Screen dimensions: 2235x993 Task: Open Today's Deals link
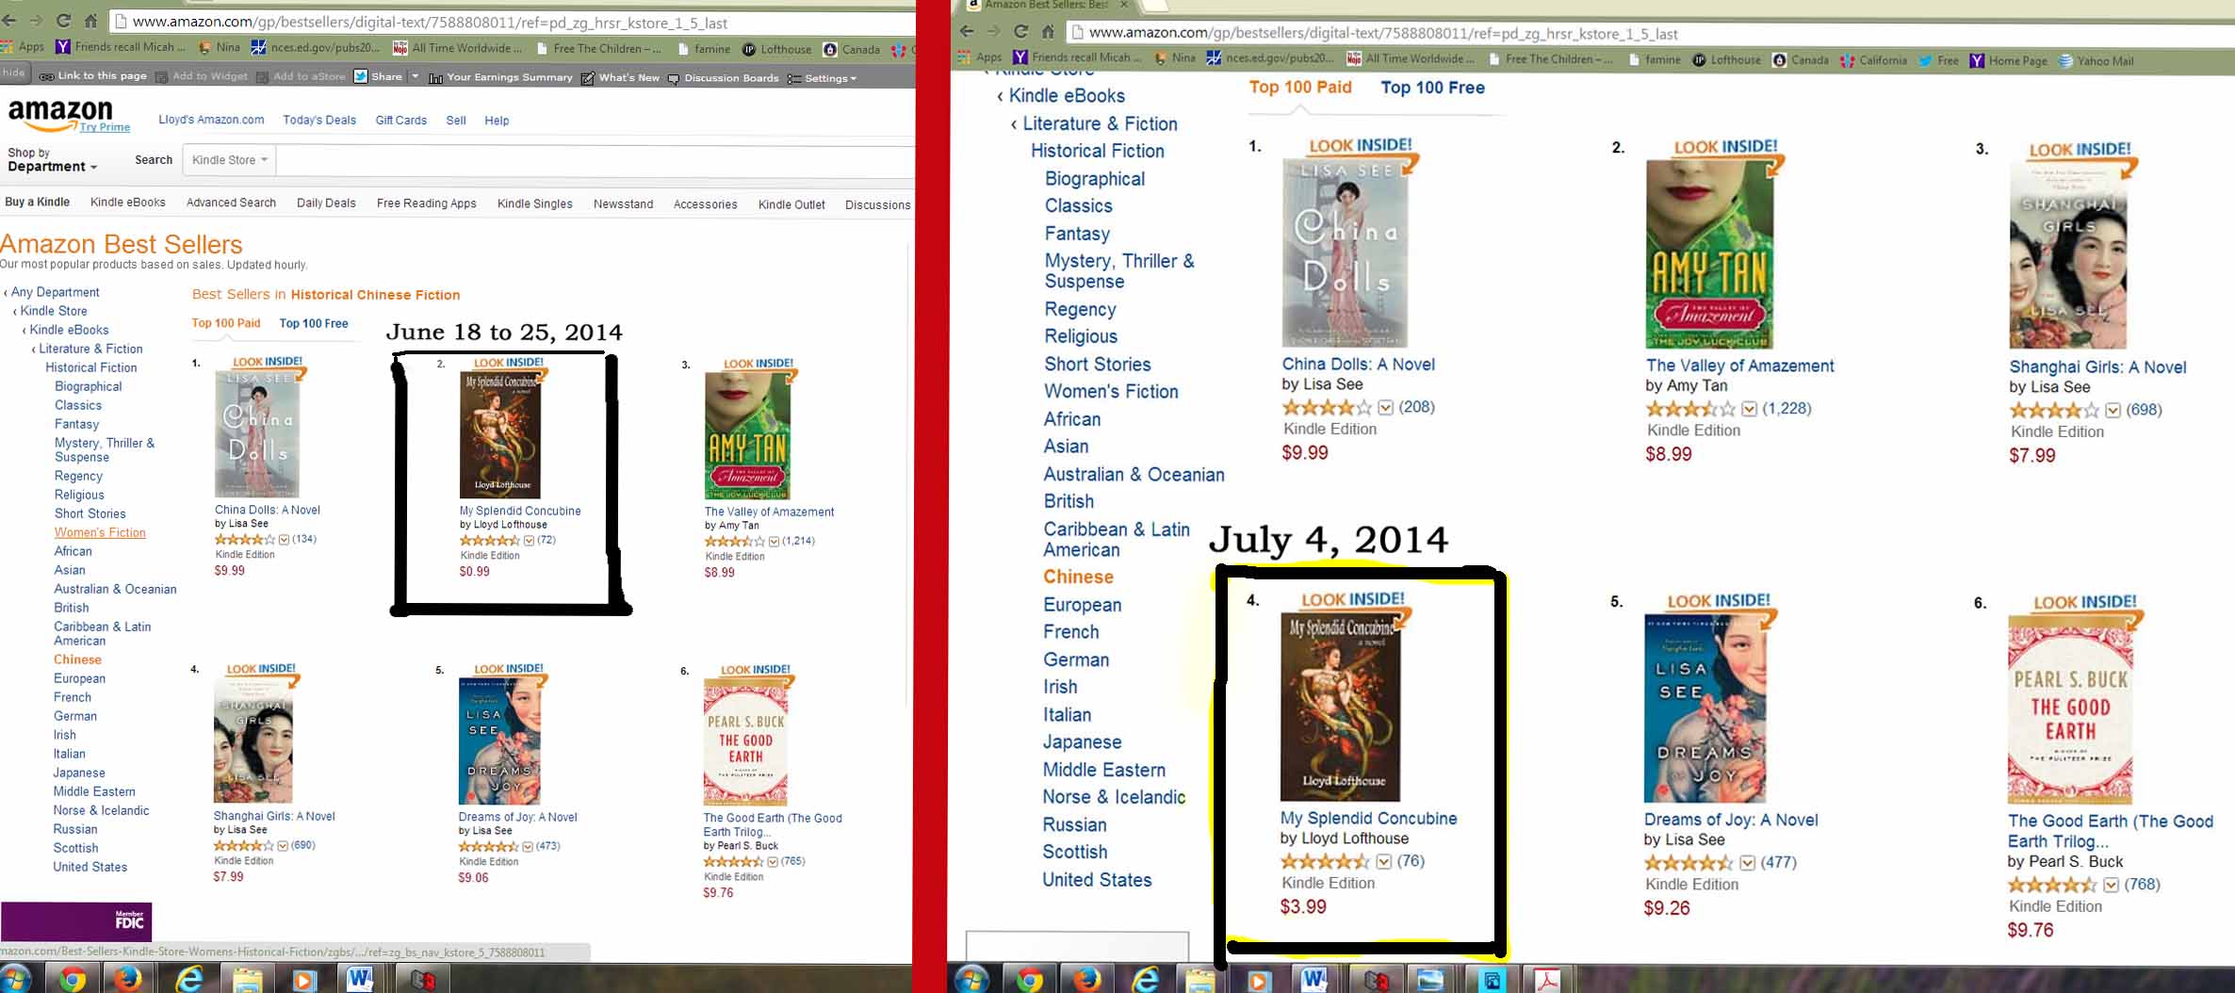click(x=319, y=120)
